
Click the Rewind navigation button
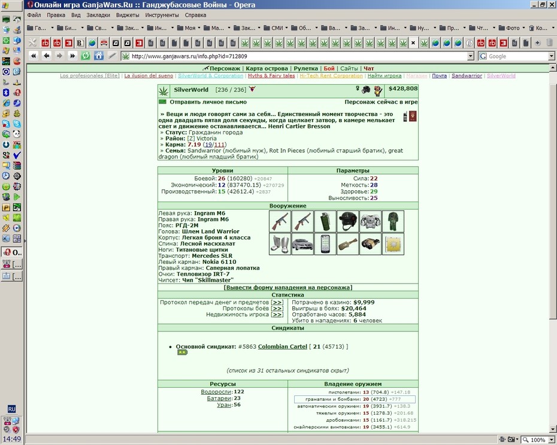click(34, 56)
